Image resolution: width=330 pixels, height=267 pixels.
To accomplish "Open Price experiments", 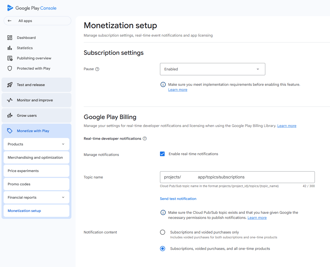I will (x=36, y=171).
